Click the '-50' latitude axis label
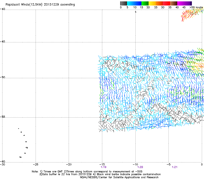 coord(2,77)
